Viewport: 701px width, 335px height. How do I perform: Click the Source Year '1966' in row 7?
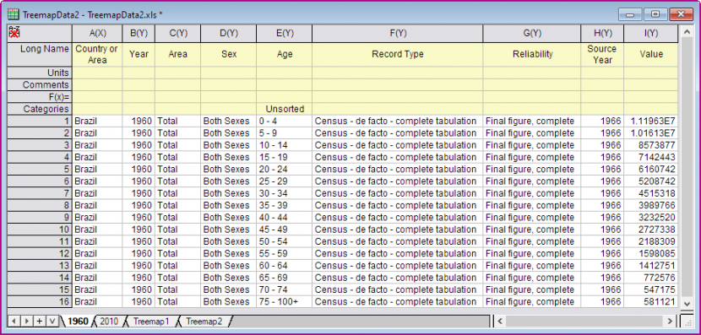pos(602,193)
